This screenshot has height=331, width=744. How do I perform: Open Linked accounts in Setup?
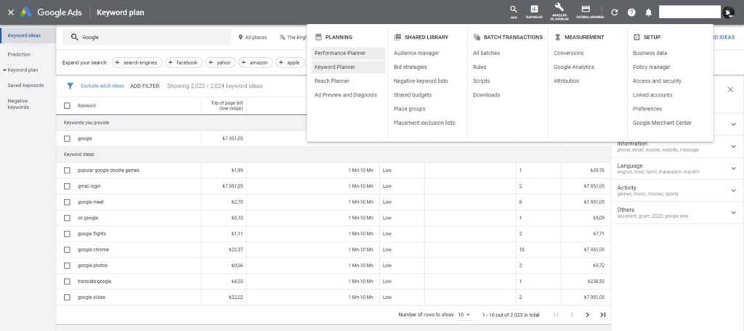(x=652, y=95)
